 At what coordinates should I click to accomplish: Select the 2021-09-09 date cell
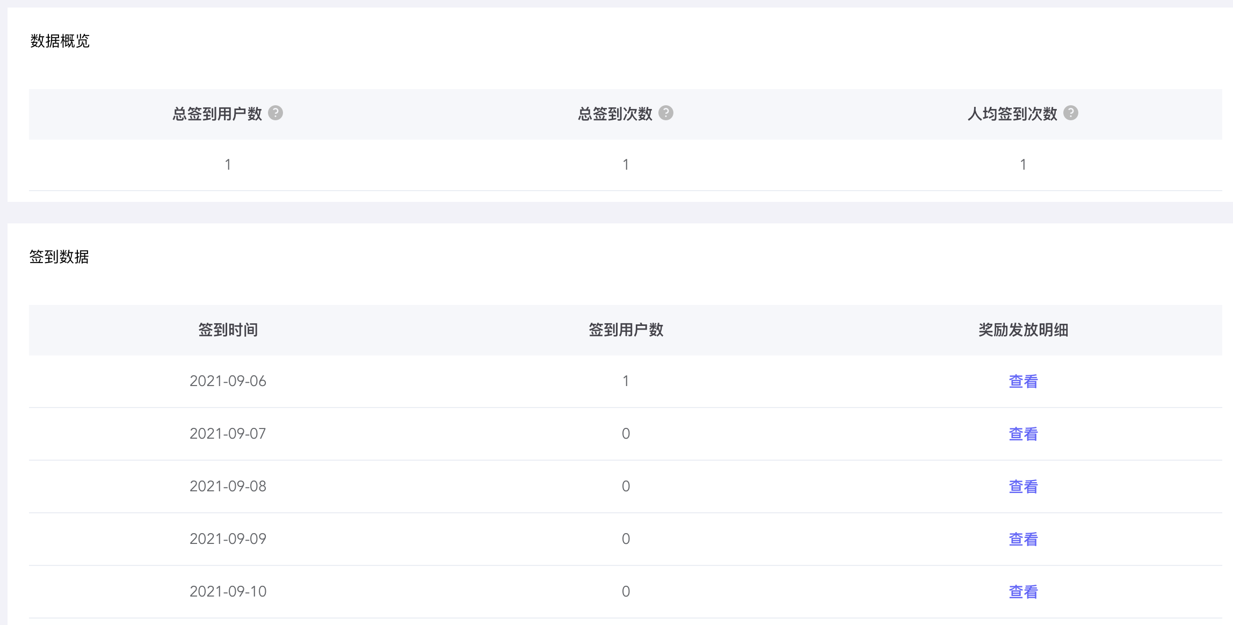pyautogui.click(x=228, y=539)
